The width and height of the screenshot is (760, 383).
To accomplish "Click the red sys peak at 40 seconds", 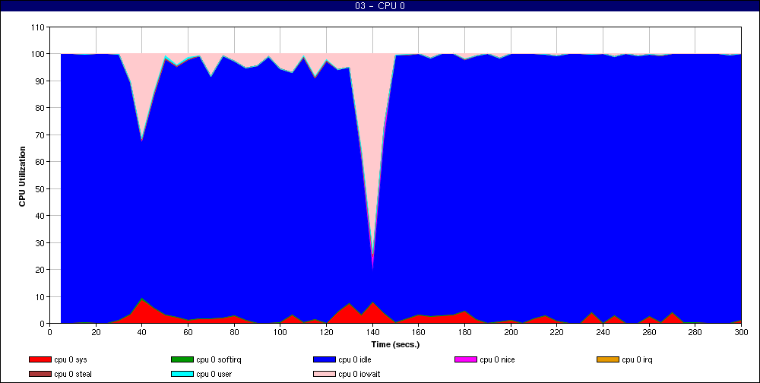I will pos(141,310).
